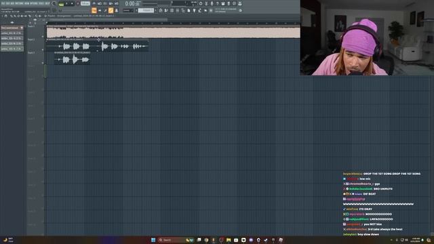Select the playlist Paint tool
434x244 pixels.
tap(15, 16)
